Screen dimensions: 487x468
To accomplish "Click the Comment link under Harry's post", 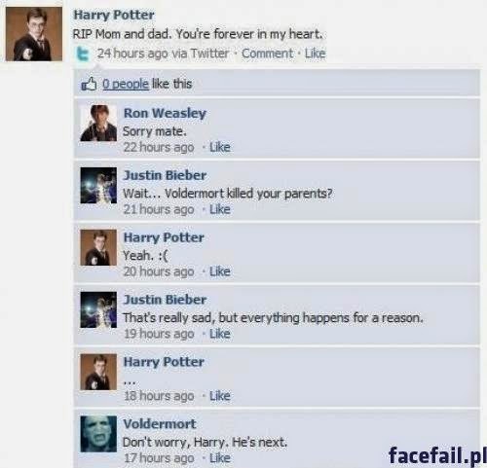I will point(267,54).
